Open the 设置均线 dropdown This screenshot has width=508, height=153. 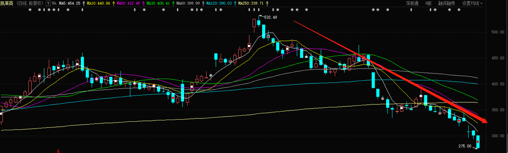pyautogui.click(x=472, y=3)
